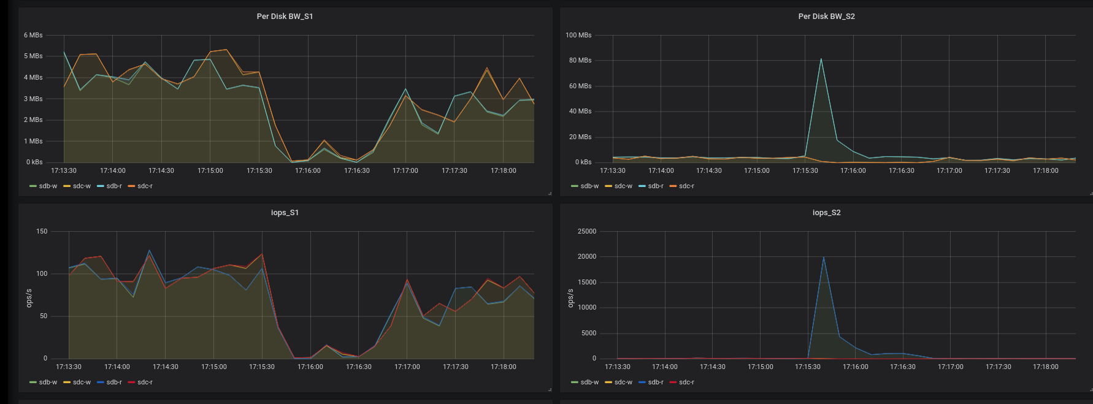Toggle sdb-r series label in Per Disk BW_S1 legend
The image size is (1093, 404).
click(114, 186)
